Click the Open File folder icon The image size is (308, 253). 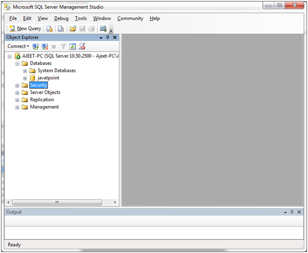coord(73,28)
